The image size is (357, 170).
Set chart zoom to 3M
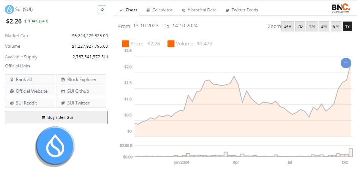click(324, 27)
